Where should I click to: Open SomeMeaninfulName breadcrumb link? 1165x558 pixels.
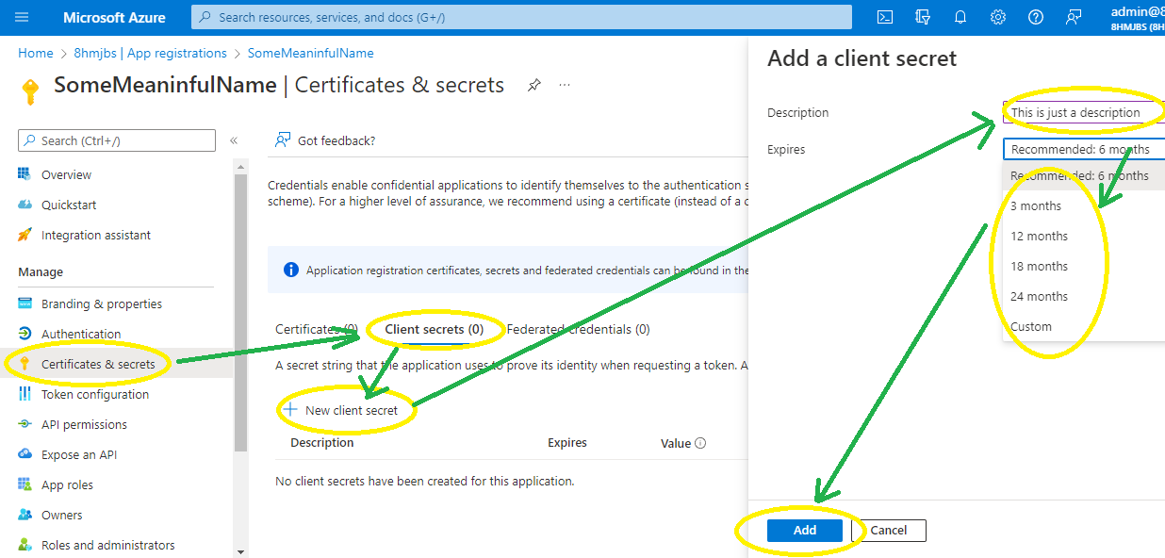tap(311, 53)
